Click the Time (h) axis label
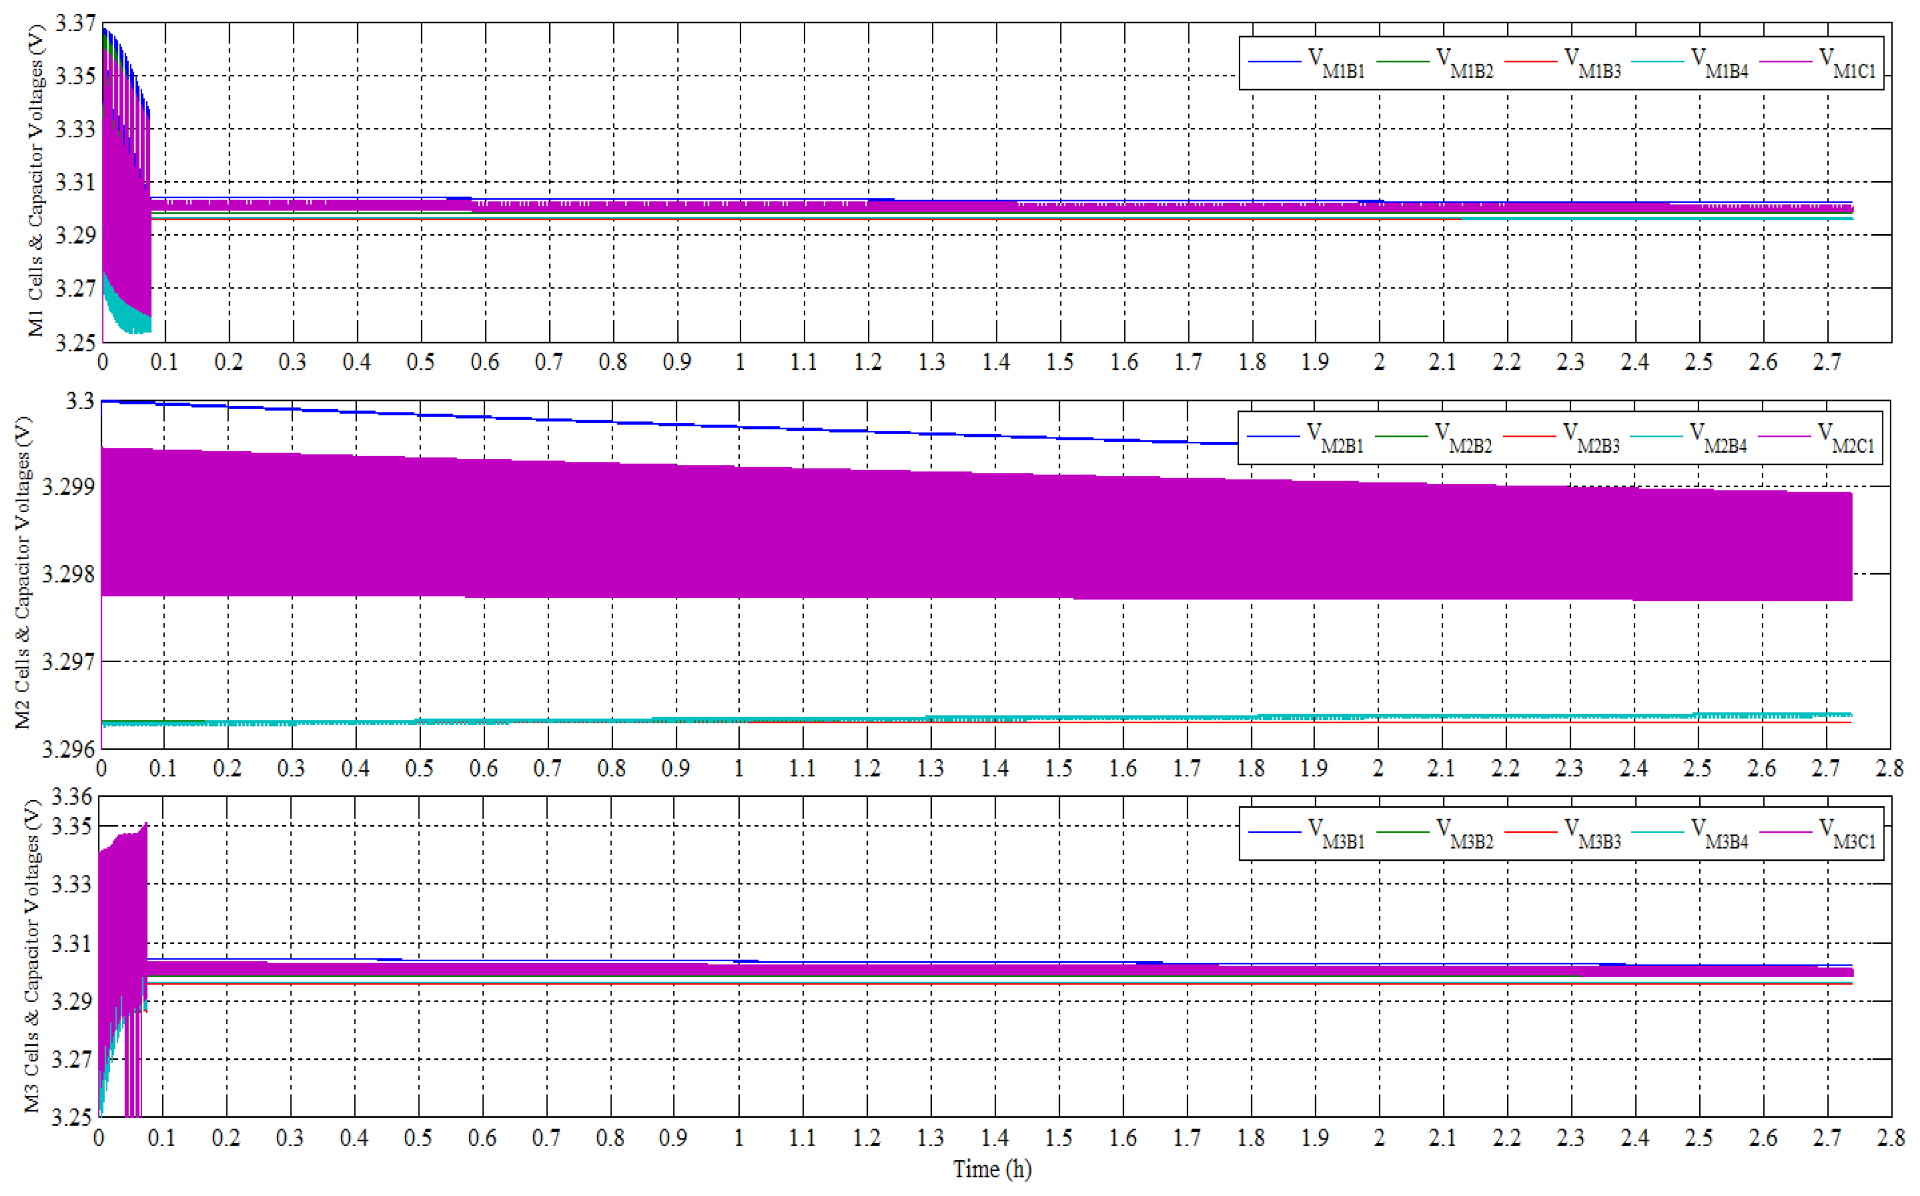This screenshot has width=1920, height=1196. (992, 1169)
